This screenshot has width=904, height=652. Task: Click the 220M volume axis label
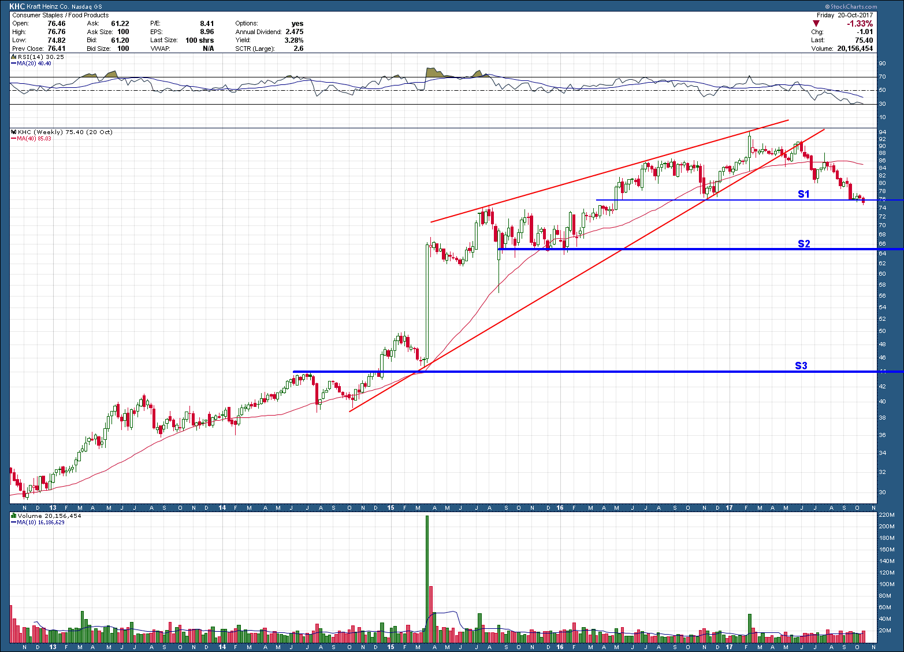click(886, 515)
